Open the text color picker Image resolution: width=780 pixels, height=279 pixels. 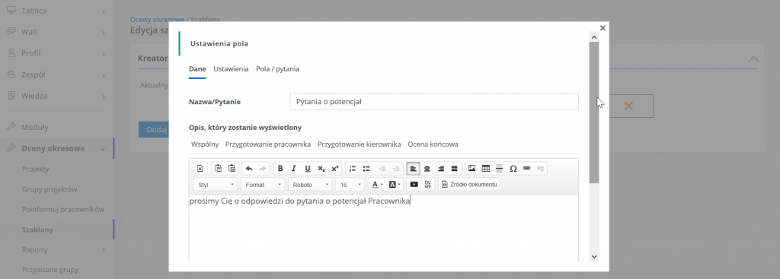point(377,185)
